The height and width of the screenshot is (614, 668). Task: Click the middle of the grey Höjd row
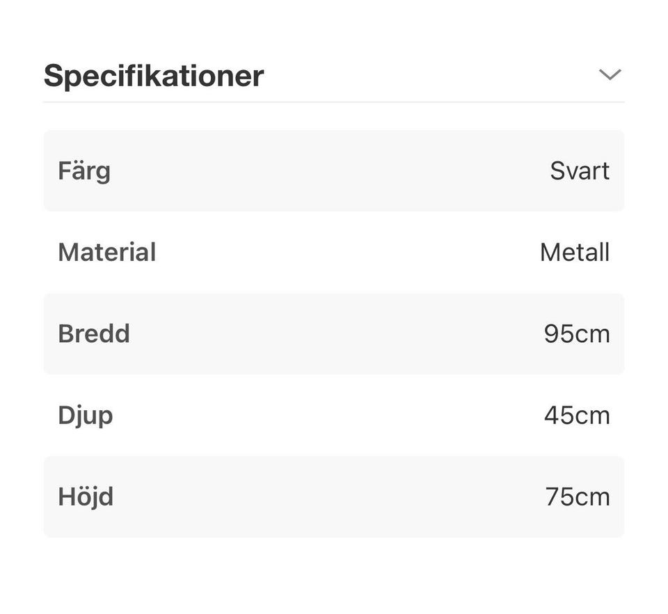(334, 496)
